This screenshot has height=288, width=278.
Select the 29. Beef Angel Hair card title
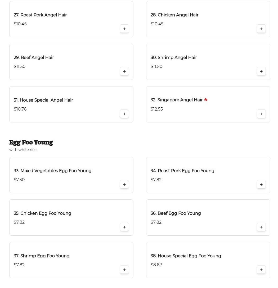34,58
